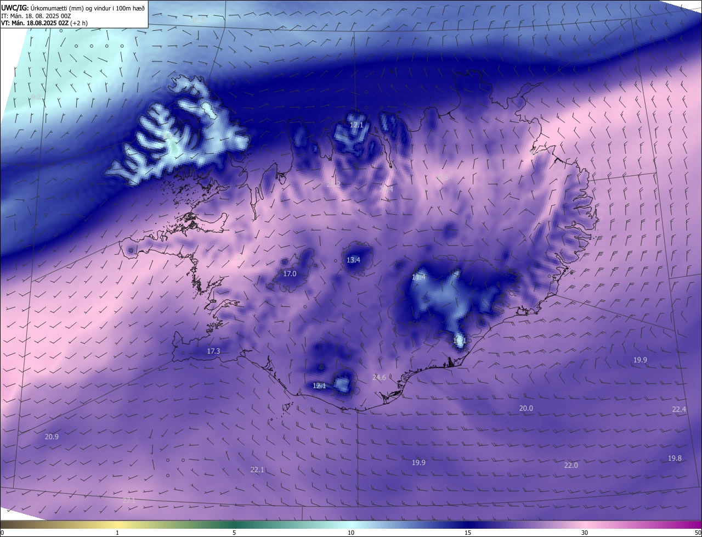Click the 11.4 value on the glacier
This screenshot has height=537, width=702.
[418, 277]
